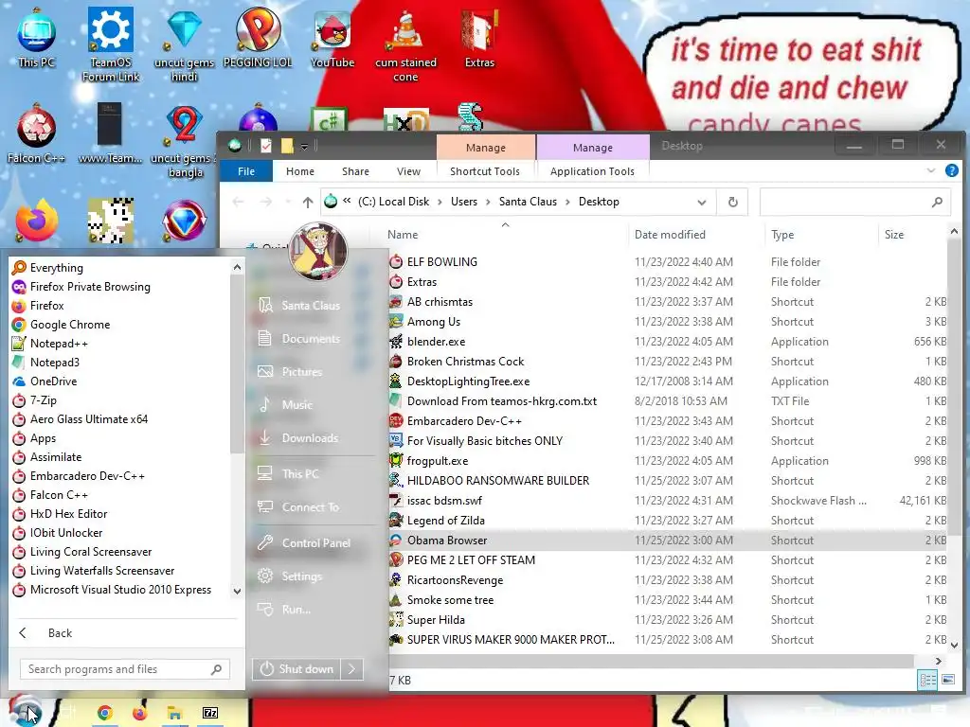Refresh the Desktop folder view
The width and height of the screenshot is (970, 727).
(x=732, y=202)
